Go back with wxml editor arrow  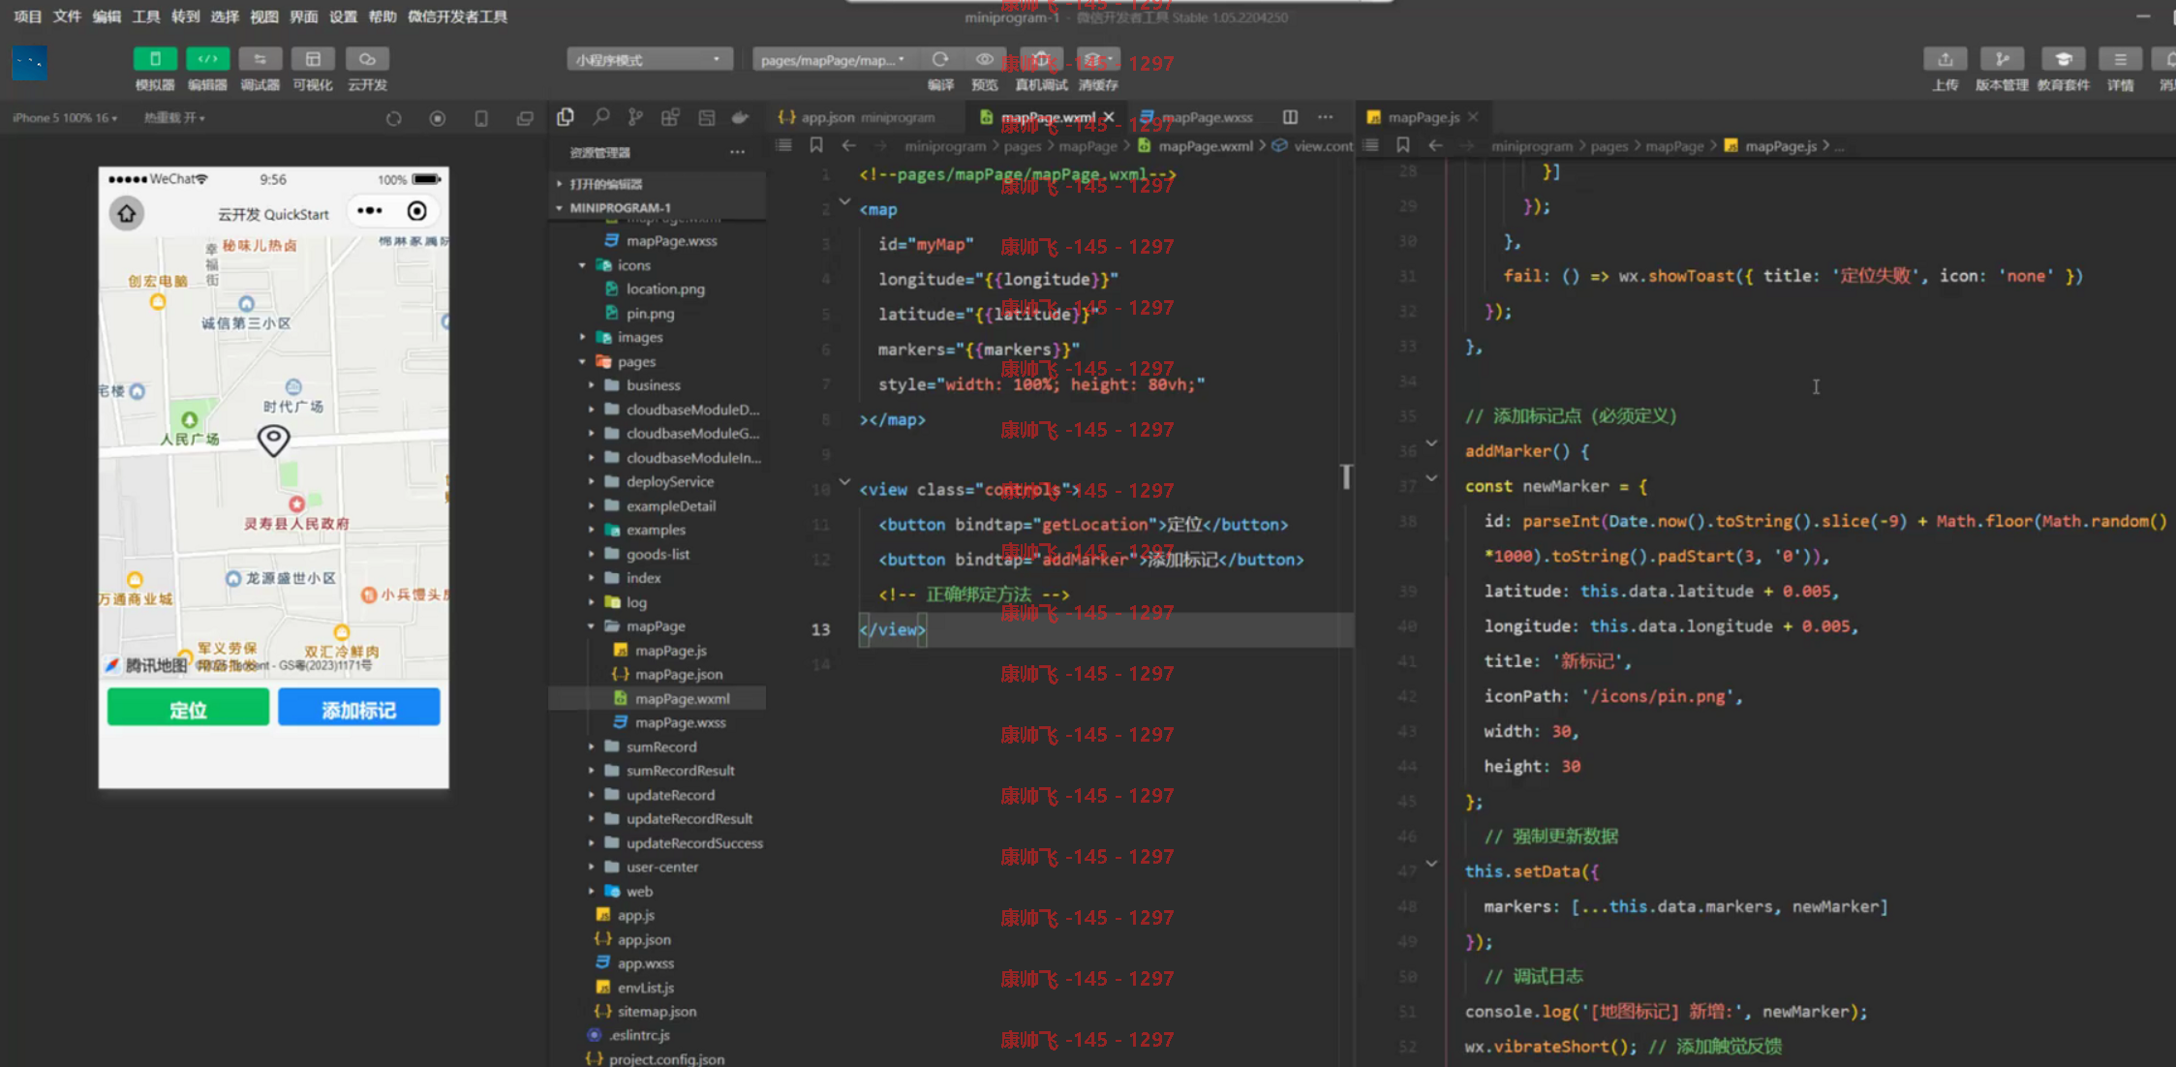[x=848, y=145]
